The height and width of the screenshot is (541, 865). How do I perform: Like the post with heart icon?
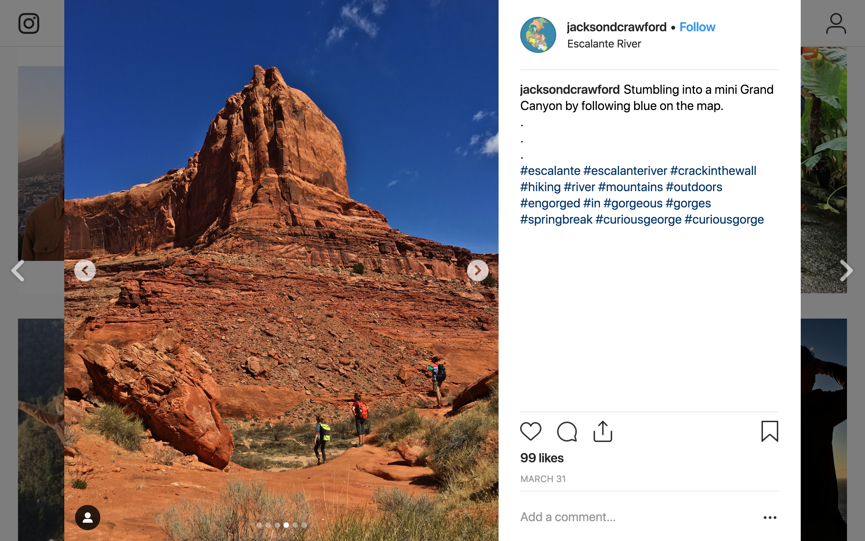[530, 431]
